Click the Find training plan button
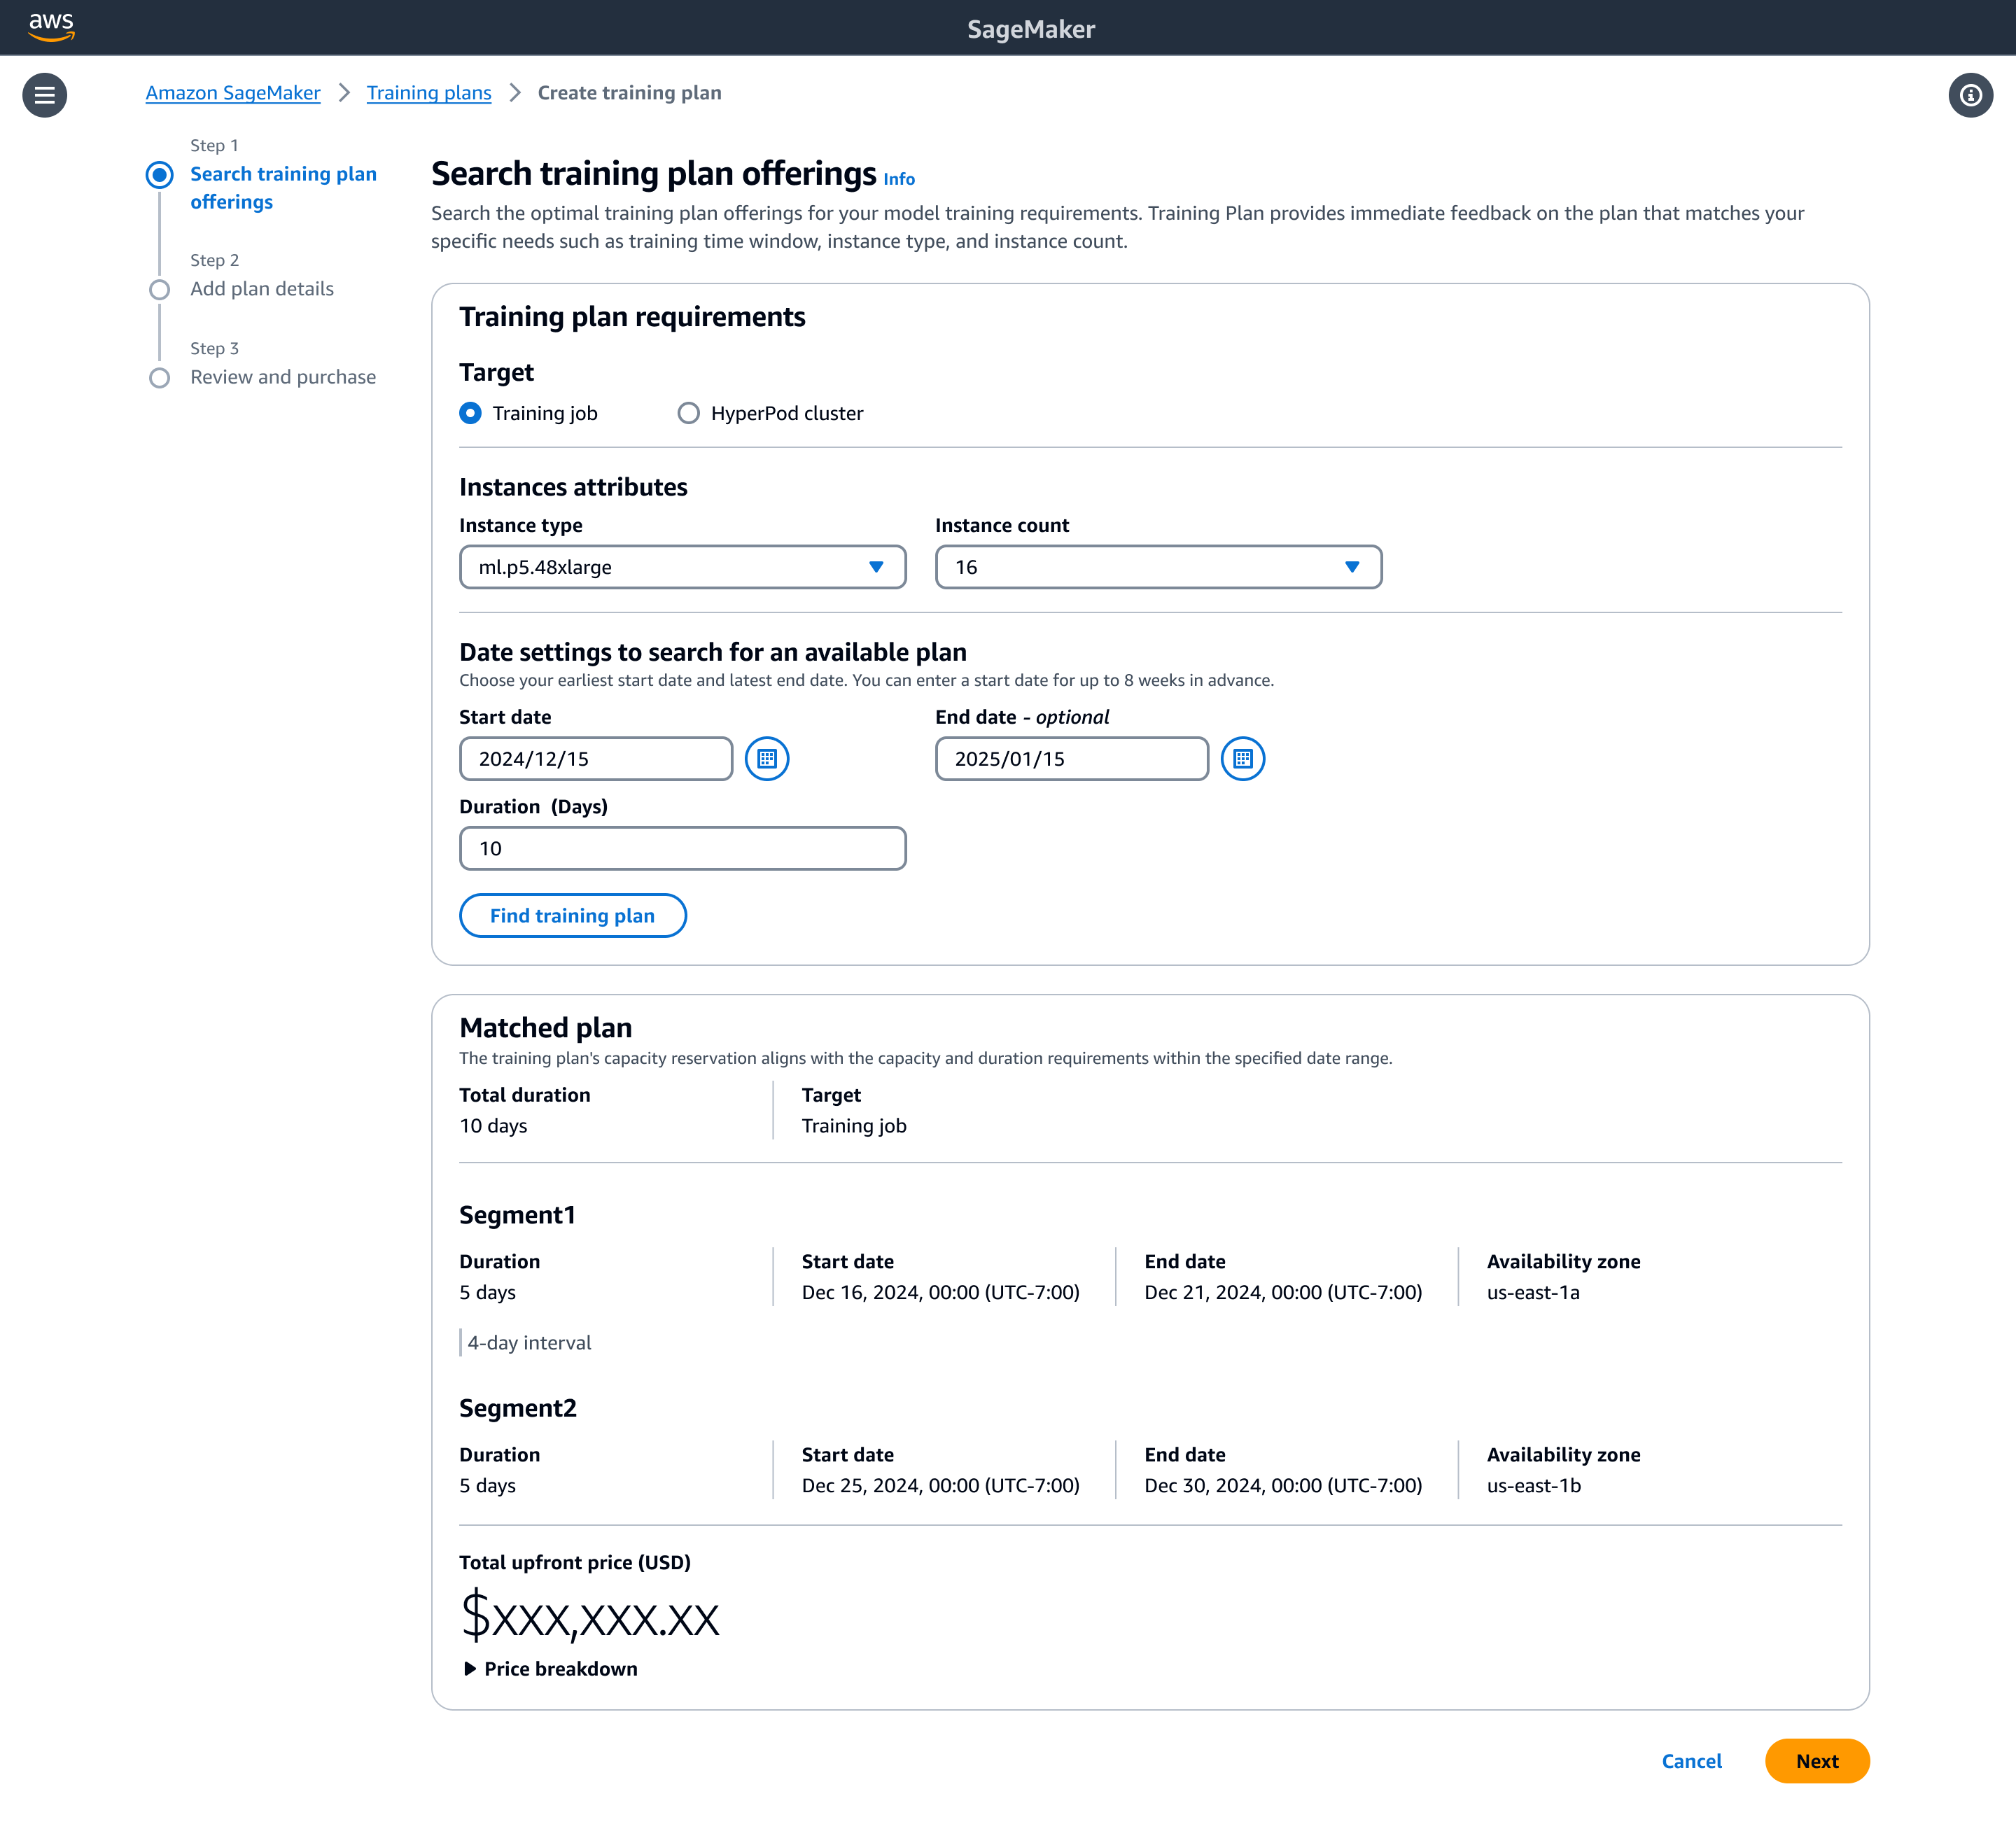2016x1824 pixels. [573, 915]
